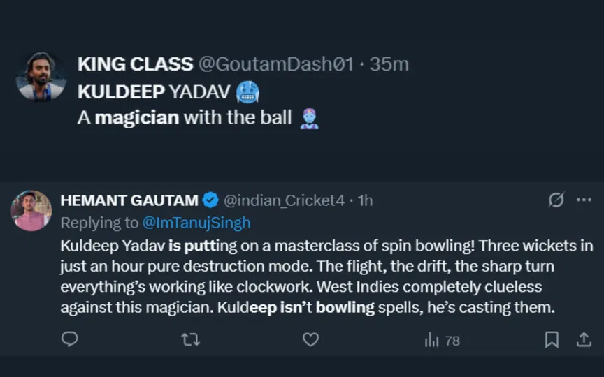Open the KING CLASS display name
604x377 pixels.
point(135,64)
